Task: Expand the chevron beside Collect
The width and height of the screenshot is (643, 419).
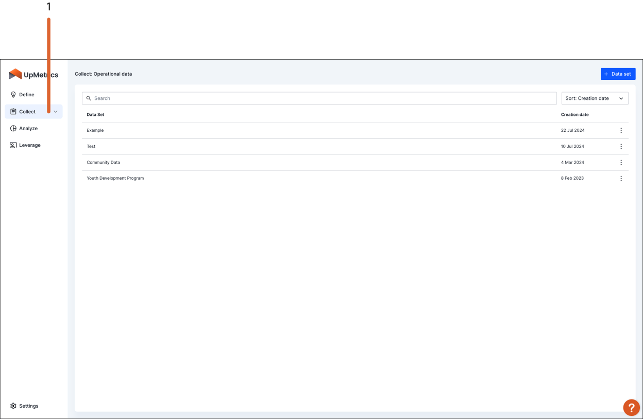Action: pyautogui.click(x=56, y=111)
